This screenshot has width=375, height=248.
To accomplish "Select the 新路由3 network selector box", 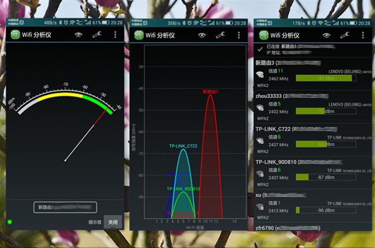I will [x=65, y=207].
